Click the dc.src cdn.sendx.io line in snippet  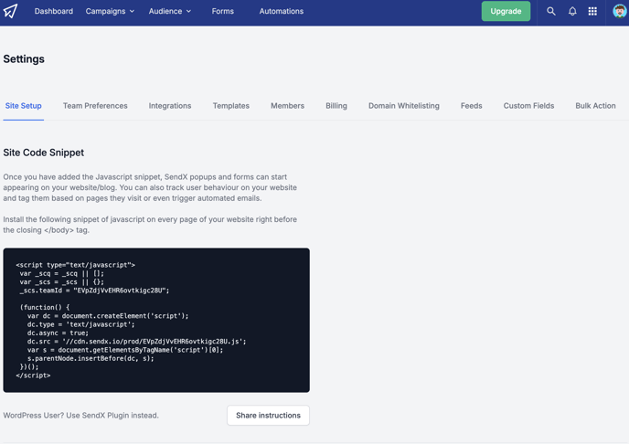137,342
